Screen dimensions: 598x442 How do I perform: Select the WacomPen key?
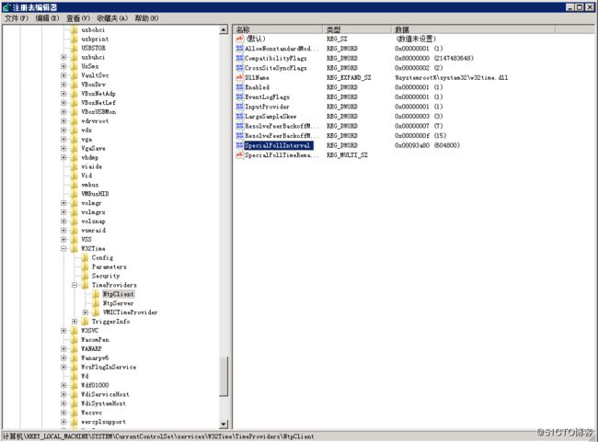click(95, 340)
